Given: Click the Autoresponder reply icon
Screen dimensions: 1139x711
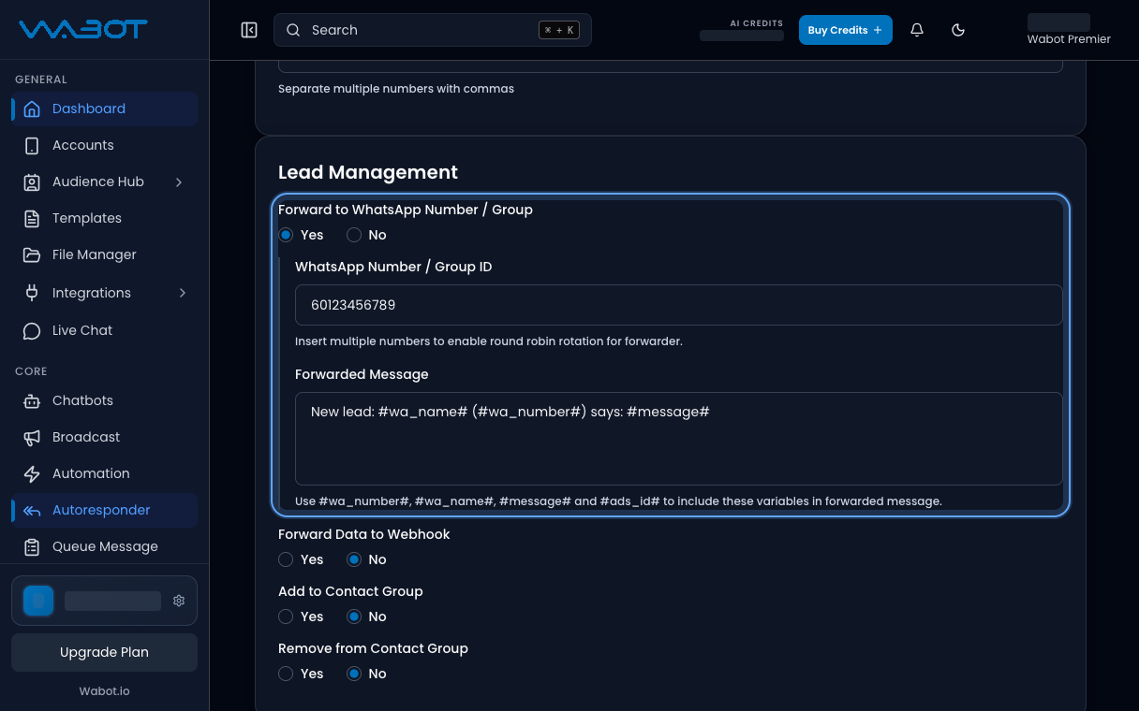Looking at the screenshot, I should coord(32,510).
